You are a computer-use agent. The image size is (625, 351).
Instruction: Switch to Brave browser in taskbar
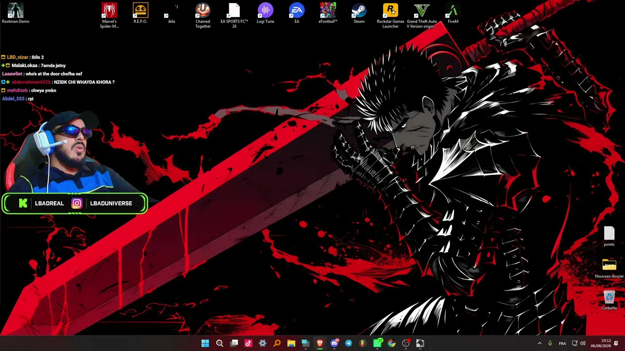pos(320,343)
